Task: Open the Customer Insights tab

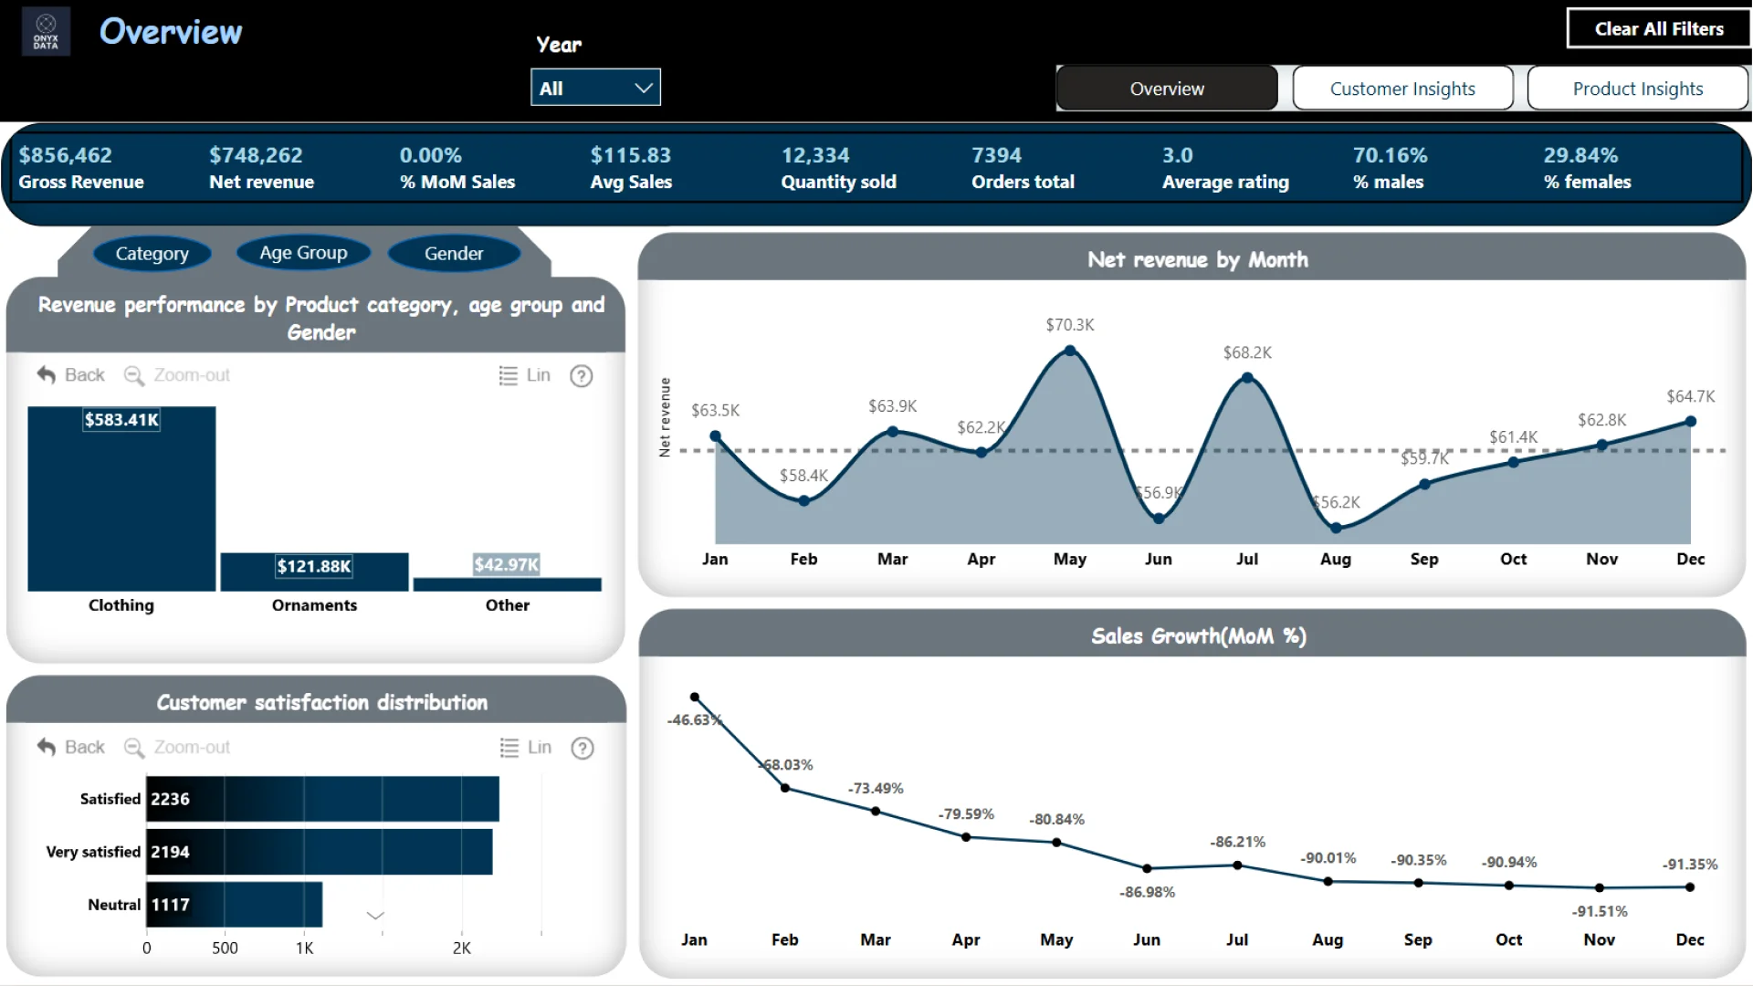Action: (x=1402, y=89)
